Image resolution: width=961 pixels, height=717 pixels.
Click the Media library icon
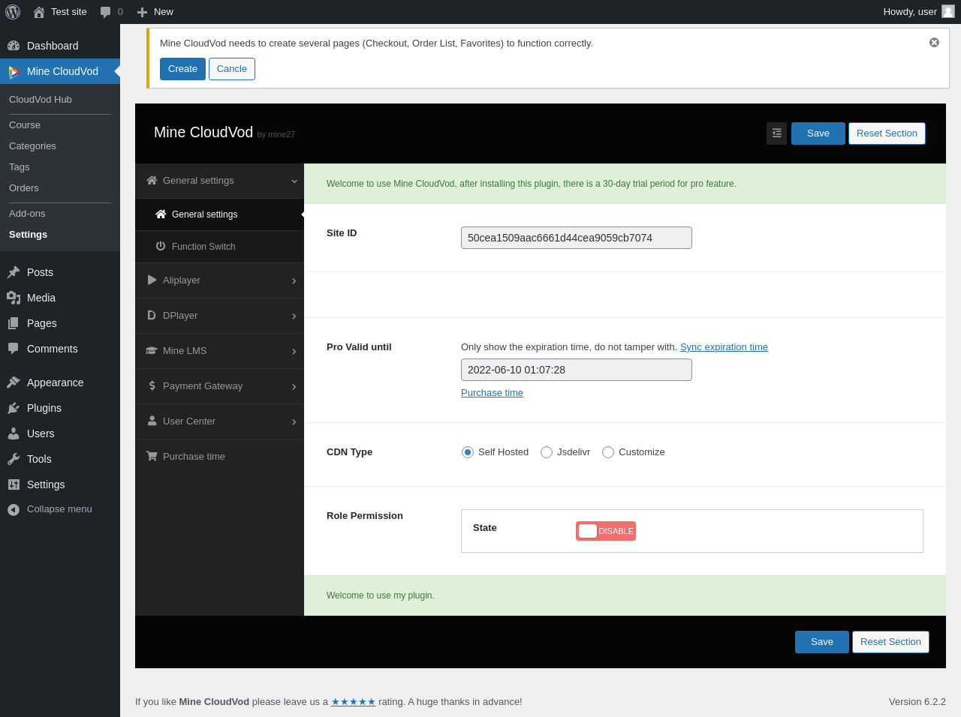[14, 298]
